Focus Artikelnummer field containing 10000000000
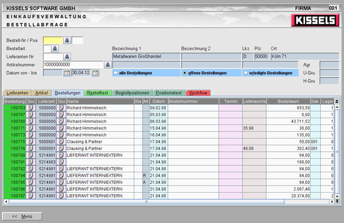The width and height of the screenshot is (344, 223). point(73,65)
